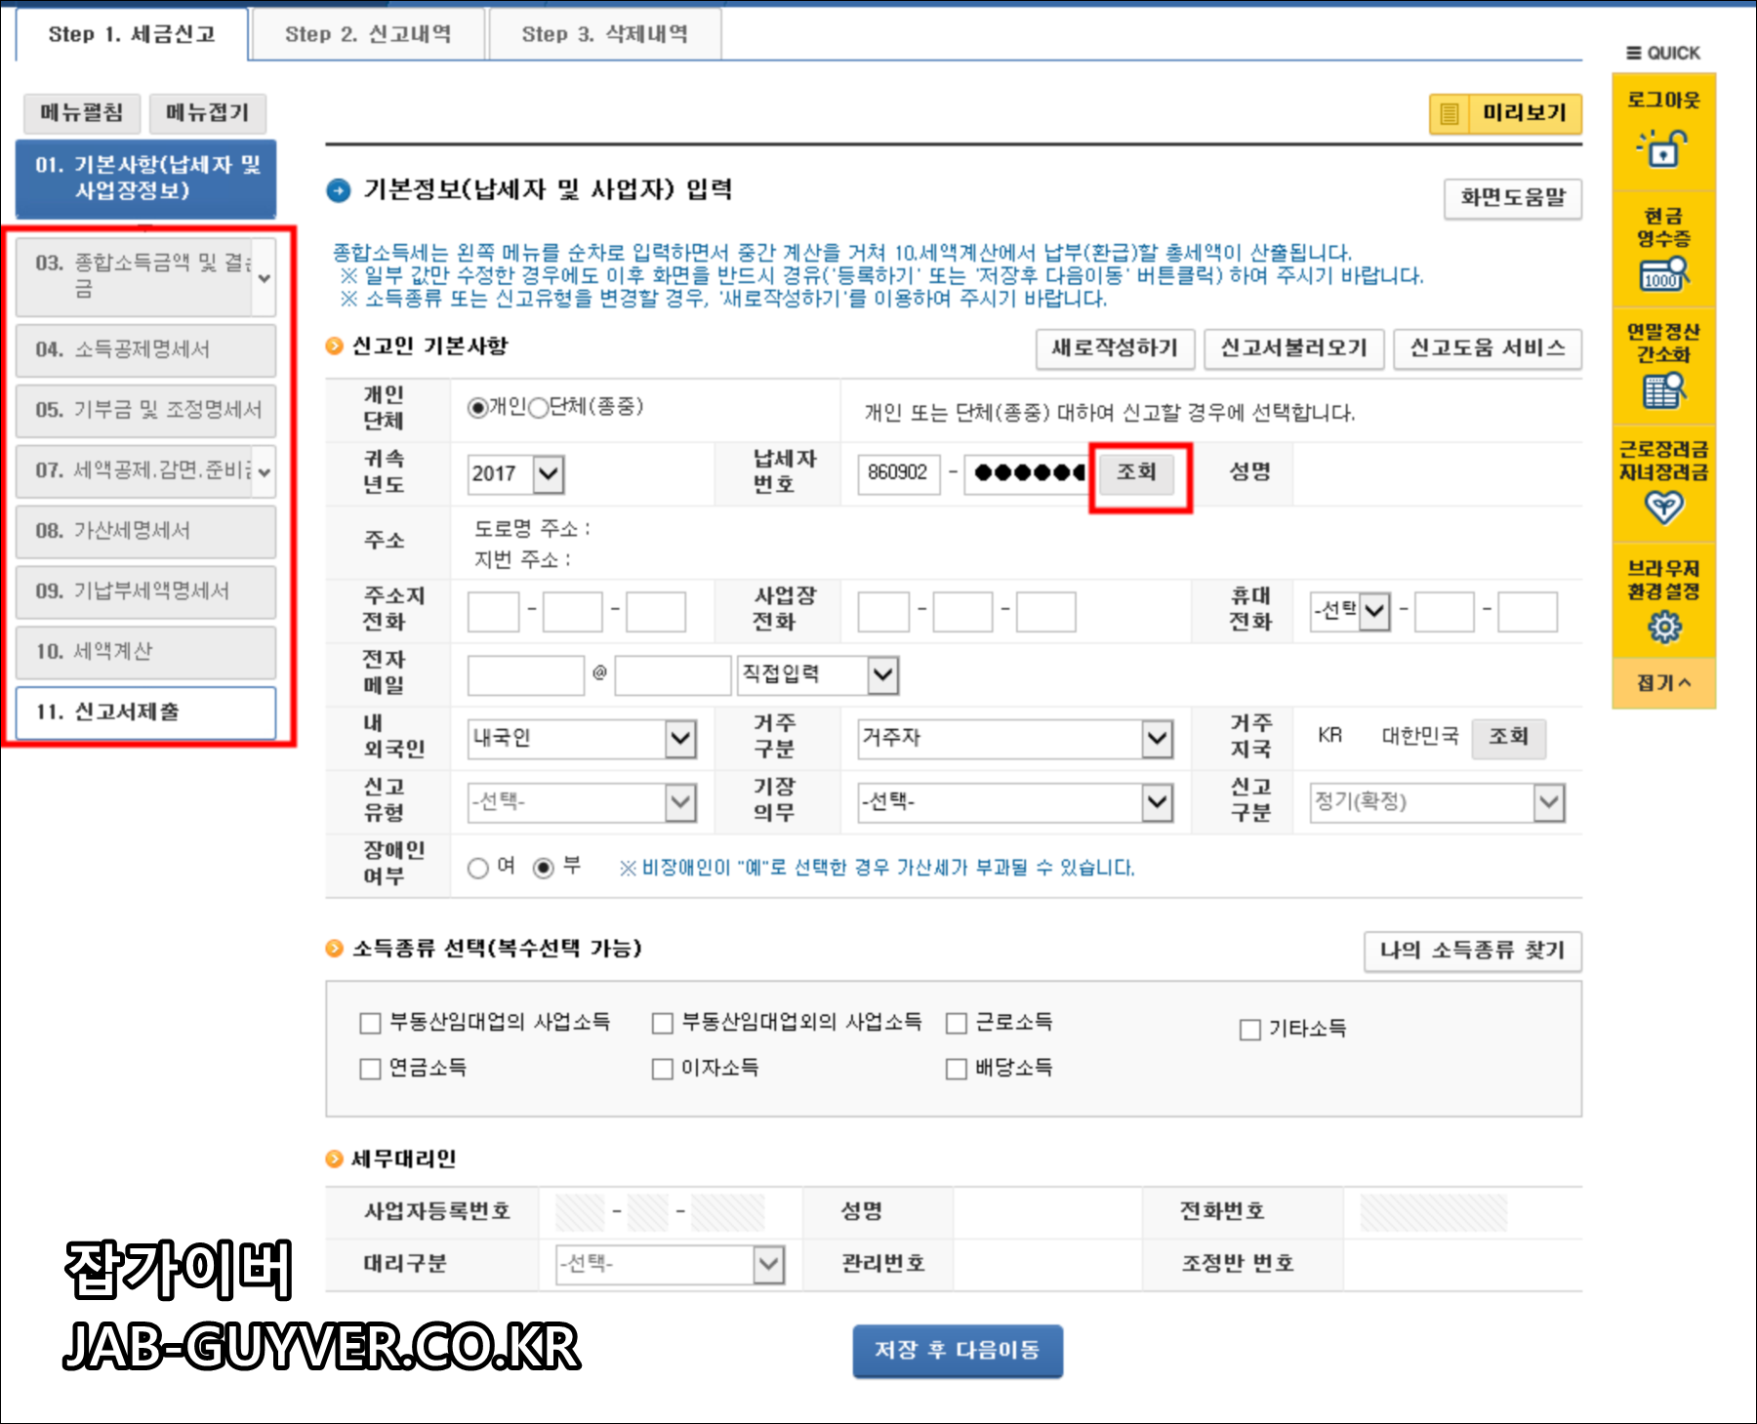The height and width of the screenshot is (1424, 1757).
Task: Switch to the Step 2. 신고내역 tab
Action: point(369,33)
